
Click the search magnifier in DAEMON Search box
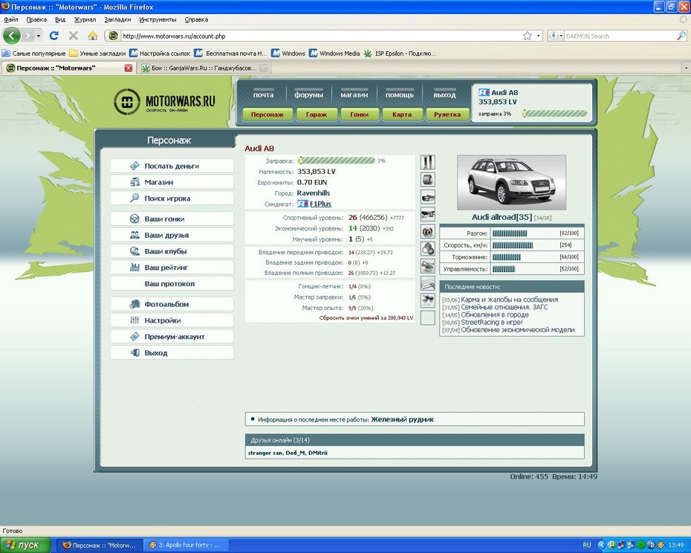coord(681,36)
